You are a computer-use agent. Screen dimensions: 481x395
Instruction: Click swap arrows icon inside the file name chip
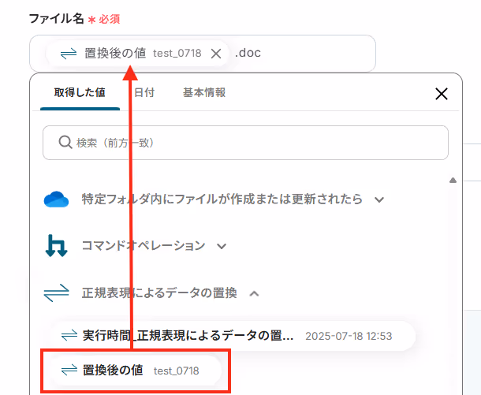click(69, 54)
